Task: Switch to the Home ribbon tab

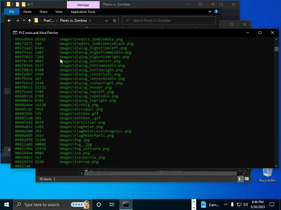Action: [x=27, y=12]
